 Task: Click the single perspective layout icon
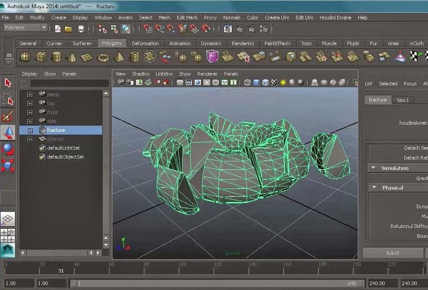click(x=8, y=219)
